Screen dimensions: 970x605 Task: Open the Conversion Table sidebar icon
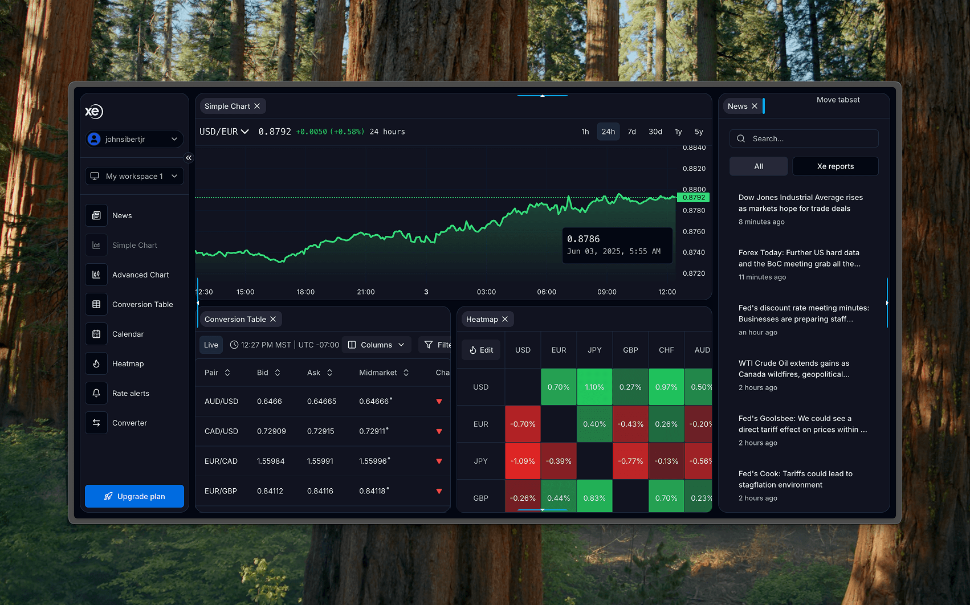[96, 304]
